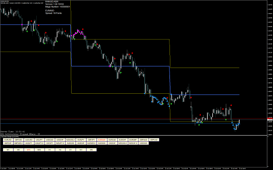Select the NZDCAD-2 symbol button
Viewport: 273px width, 170px height.
123,143
